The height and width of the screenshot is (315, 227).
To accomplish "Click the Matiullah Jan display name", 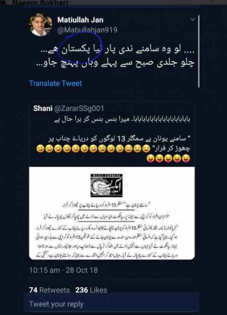I will tap(81, 20).
